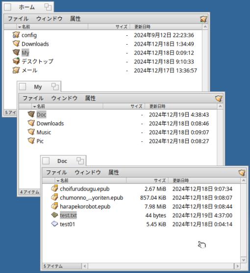Sort by 更新日時 column in Doc window
The image size is (250, 273).
coord(204,181)
